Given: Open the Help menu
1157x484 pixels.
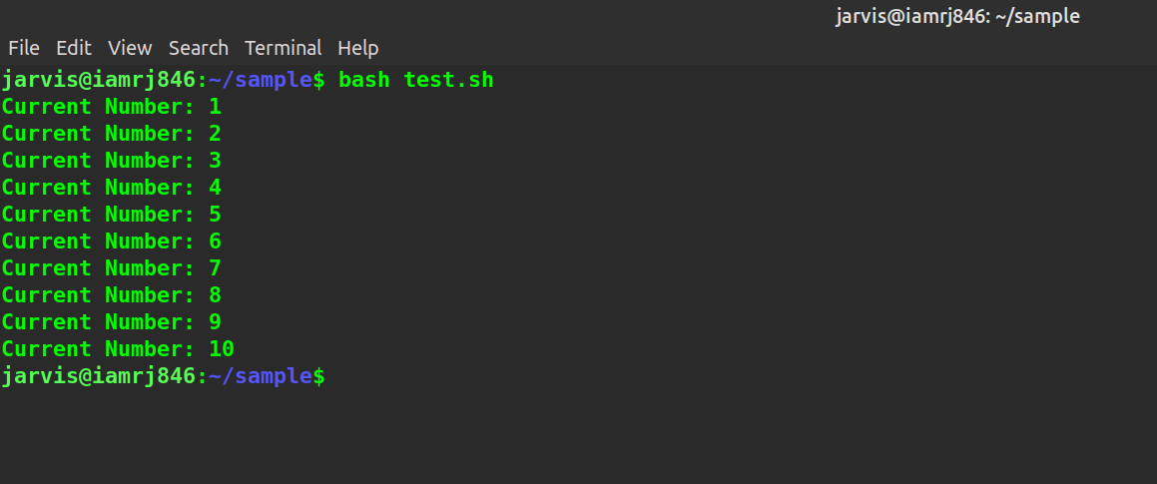Looking at the screenshot, I should pyautogui.click(x=358, y=48).
